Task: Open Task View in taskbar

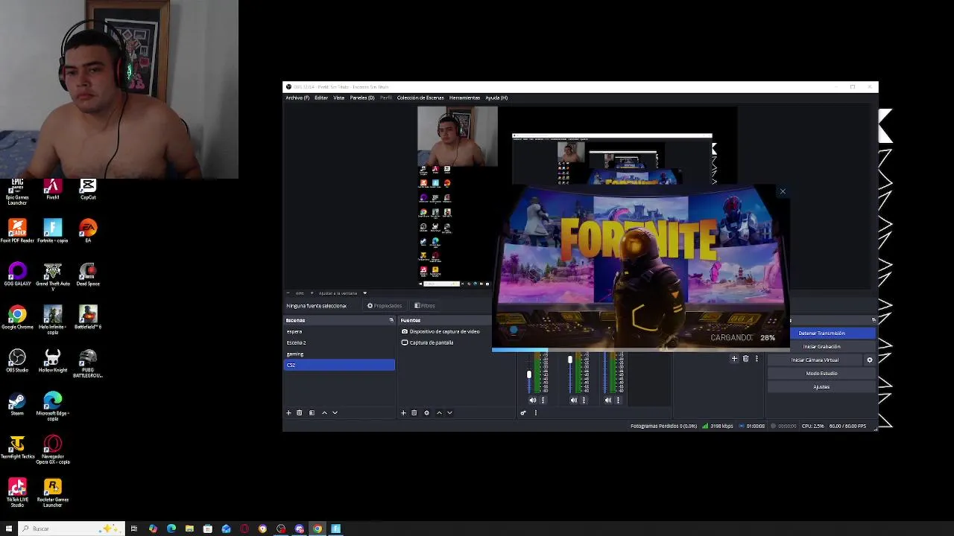Action: [134, 529]
